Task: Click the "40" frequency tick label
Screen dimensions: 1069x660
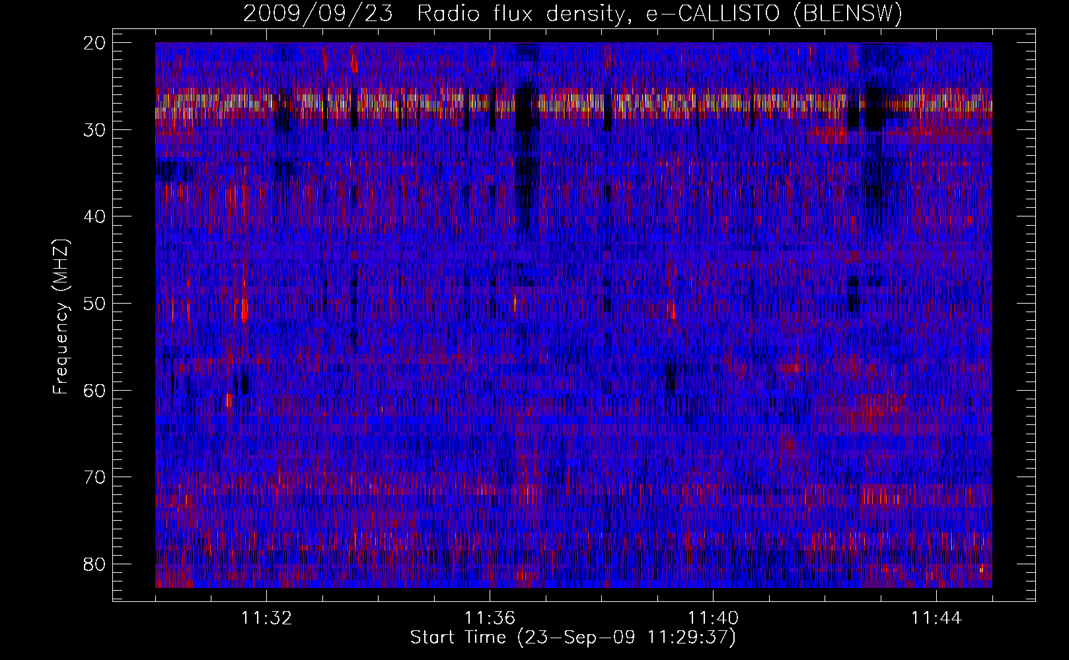Action: [95, 216]
